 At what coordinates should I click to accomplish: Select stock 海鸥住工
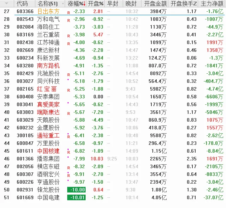[x=48, y=27]
